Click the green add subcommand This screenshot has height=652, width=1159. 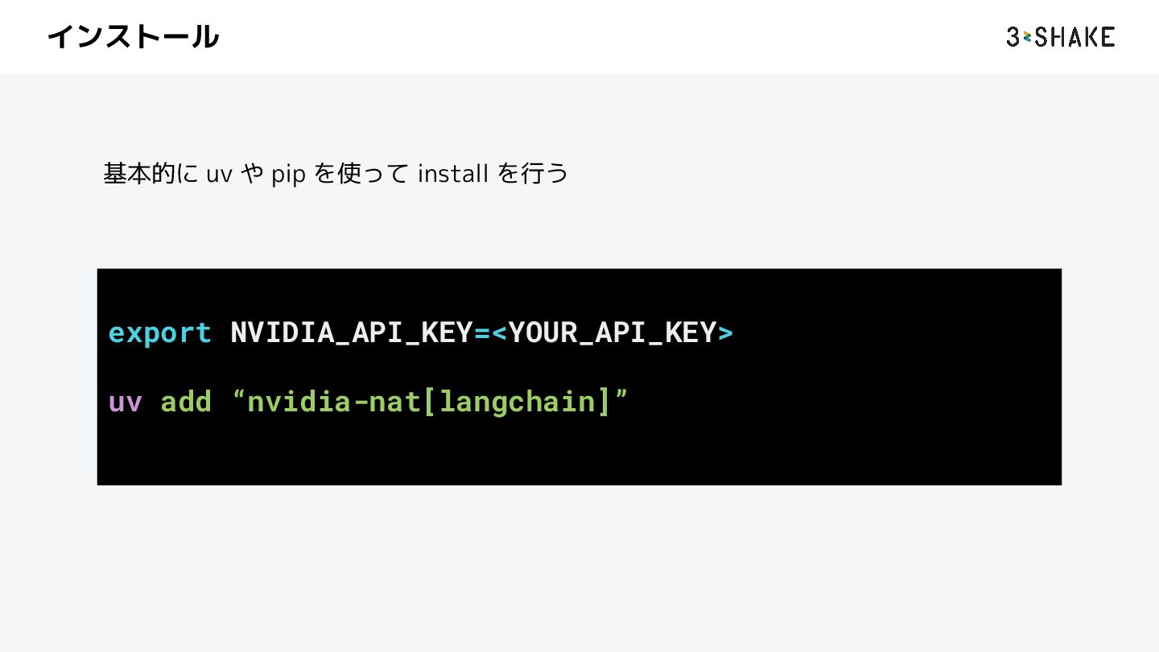pyautogui.click(x=186, y=401)
